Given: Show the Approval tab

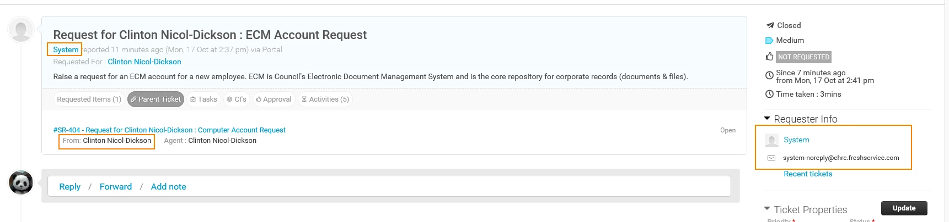Looking at the screenshot, I should [274, 99].
